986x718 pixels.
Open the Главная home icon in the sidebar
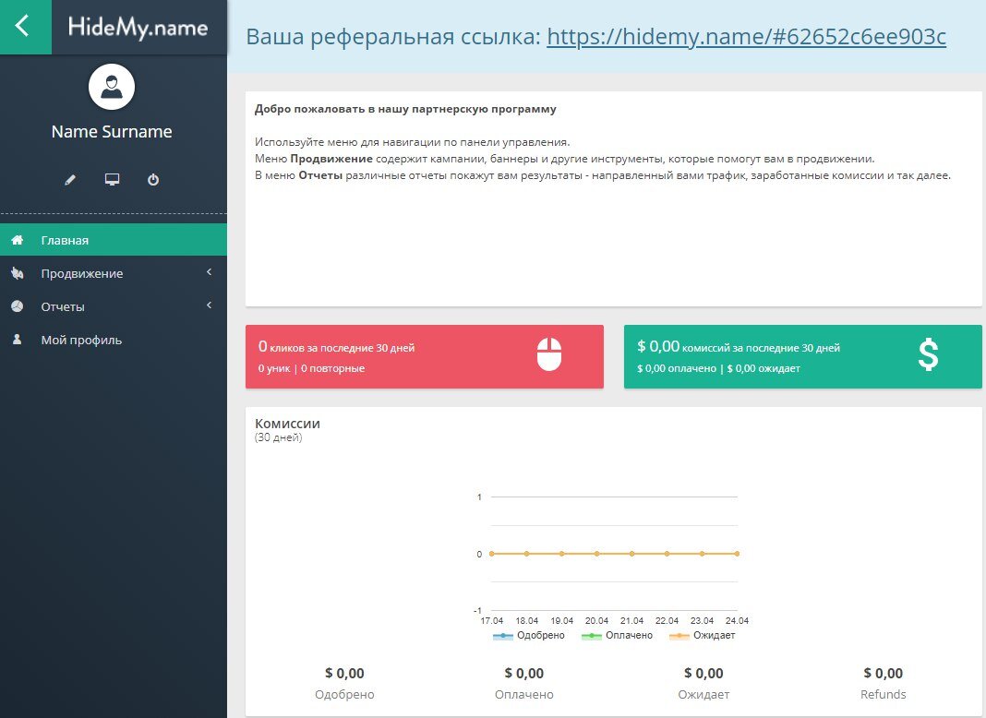[x=15, y=240]
